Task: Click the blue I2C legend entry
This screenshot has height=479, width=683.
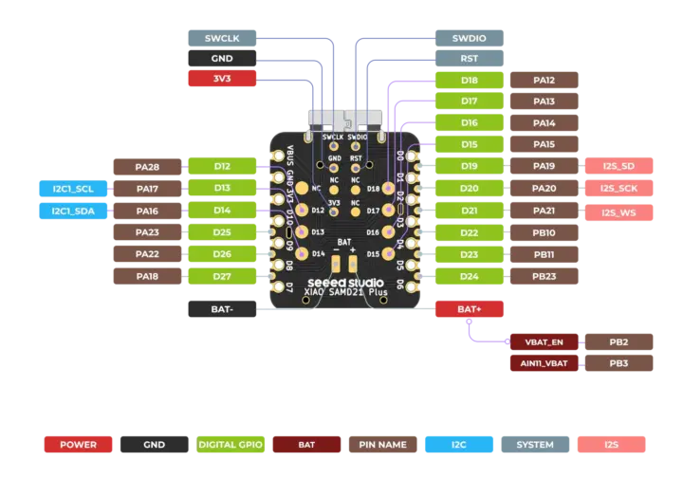Action: (459, 445)
